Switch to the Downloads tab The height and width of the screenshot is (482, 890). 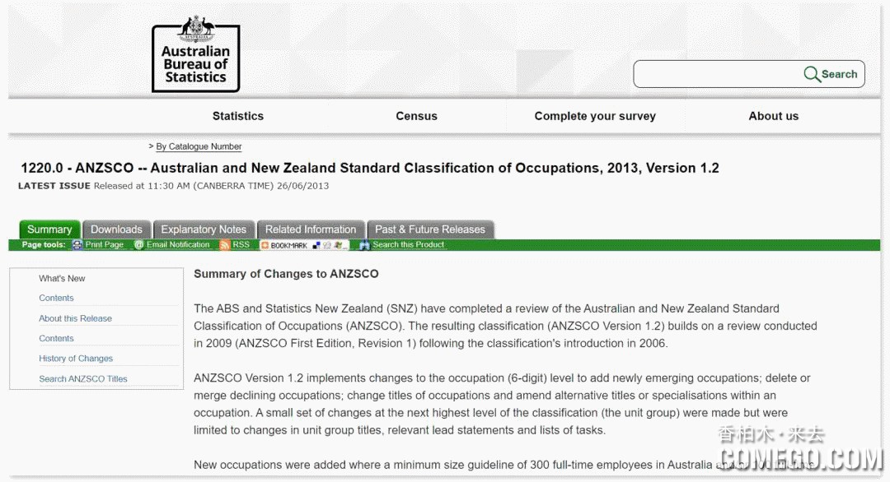(116, 229)
